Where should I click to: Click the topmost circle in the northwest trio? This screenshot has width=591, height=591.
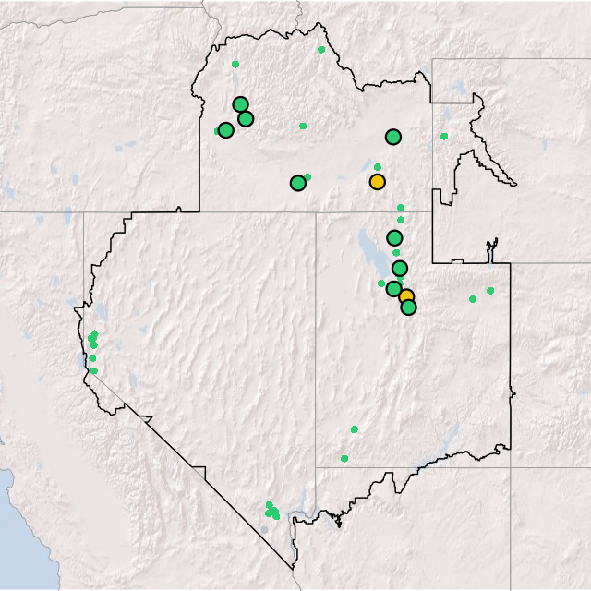coord(240,104)
